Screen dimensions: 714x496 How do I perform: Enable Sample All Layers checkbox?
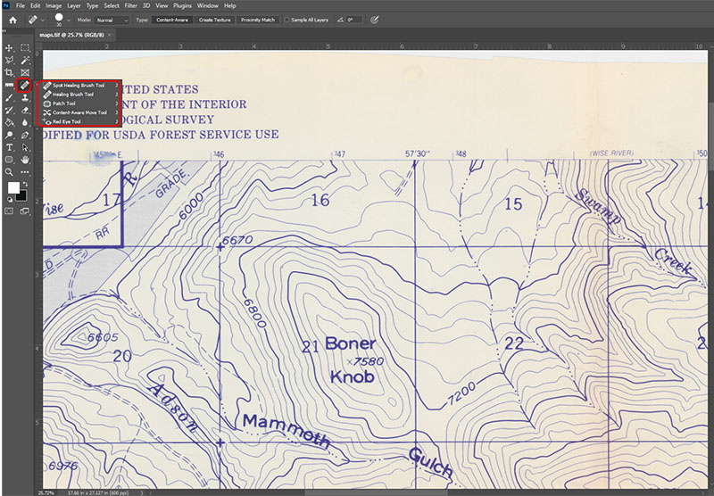(286, 19)
